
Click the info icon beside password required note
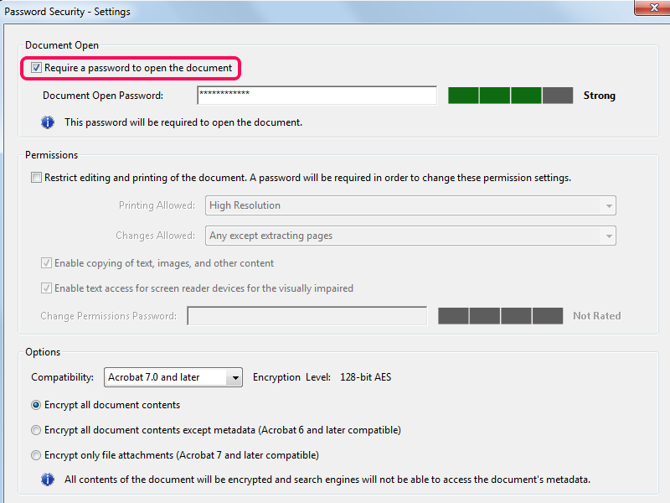click(48, 122)
